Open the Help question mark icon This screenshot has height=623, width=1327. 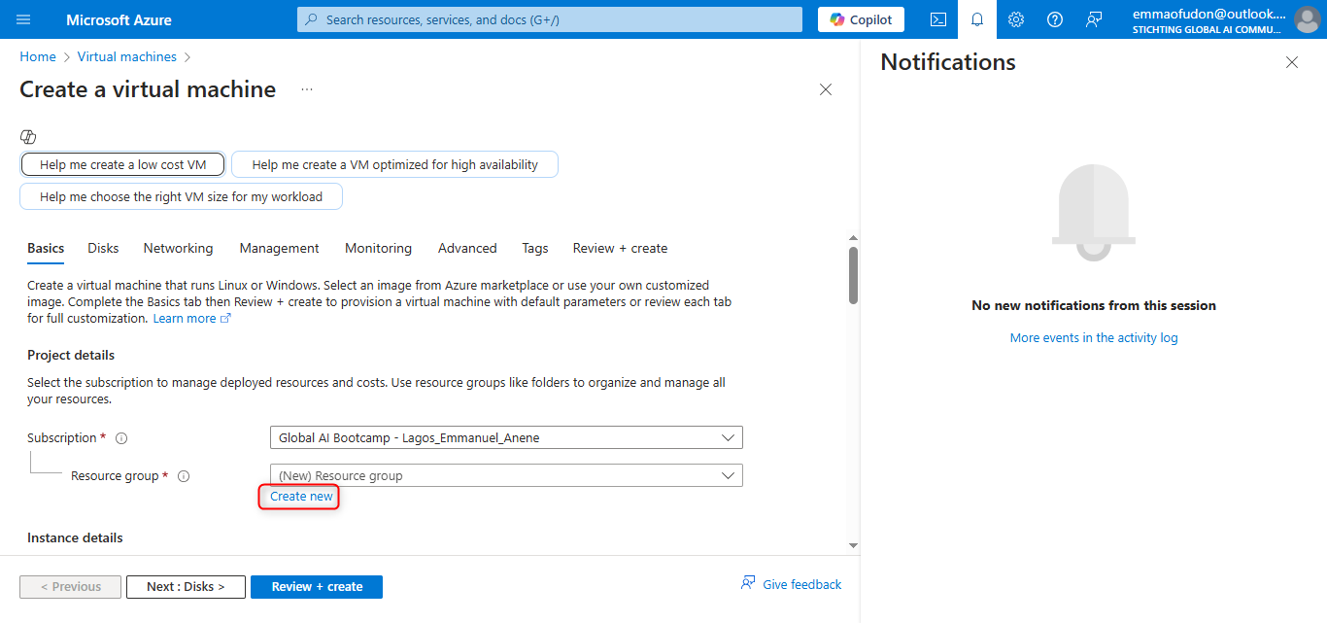coord(1055,19)
